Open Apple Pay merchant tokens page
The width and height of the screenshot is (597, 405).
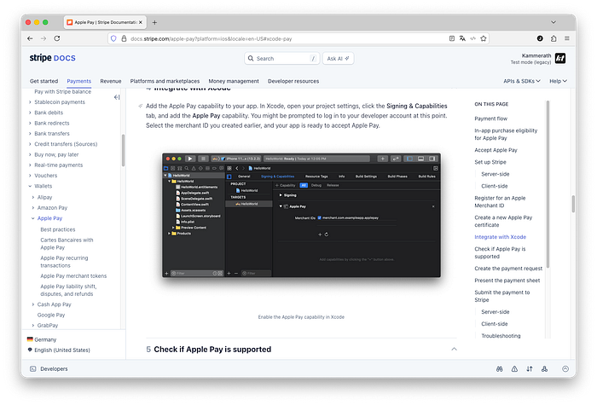pos(73,276)
